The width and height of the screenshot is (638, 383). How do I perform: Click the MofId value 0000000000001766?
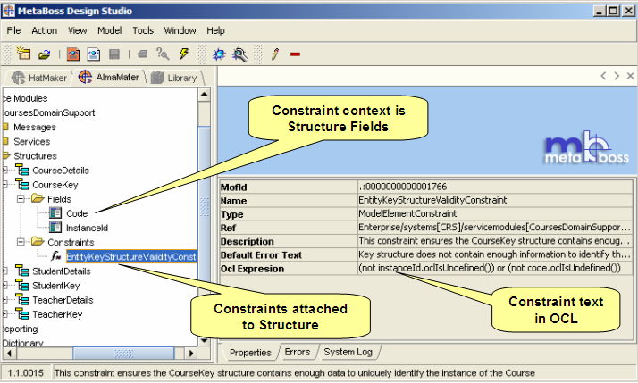point(403,187)
